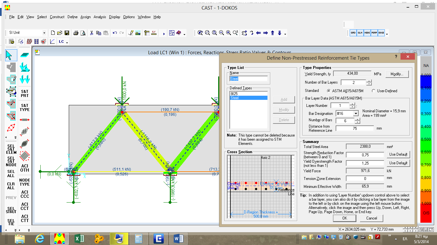Click Use Default for Yield Overstrength Factor
The width and height of the screenshot is (437, 245).
pos(398,163)
